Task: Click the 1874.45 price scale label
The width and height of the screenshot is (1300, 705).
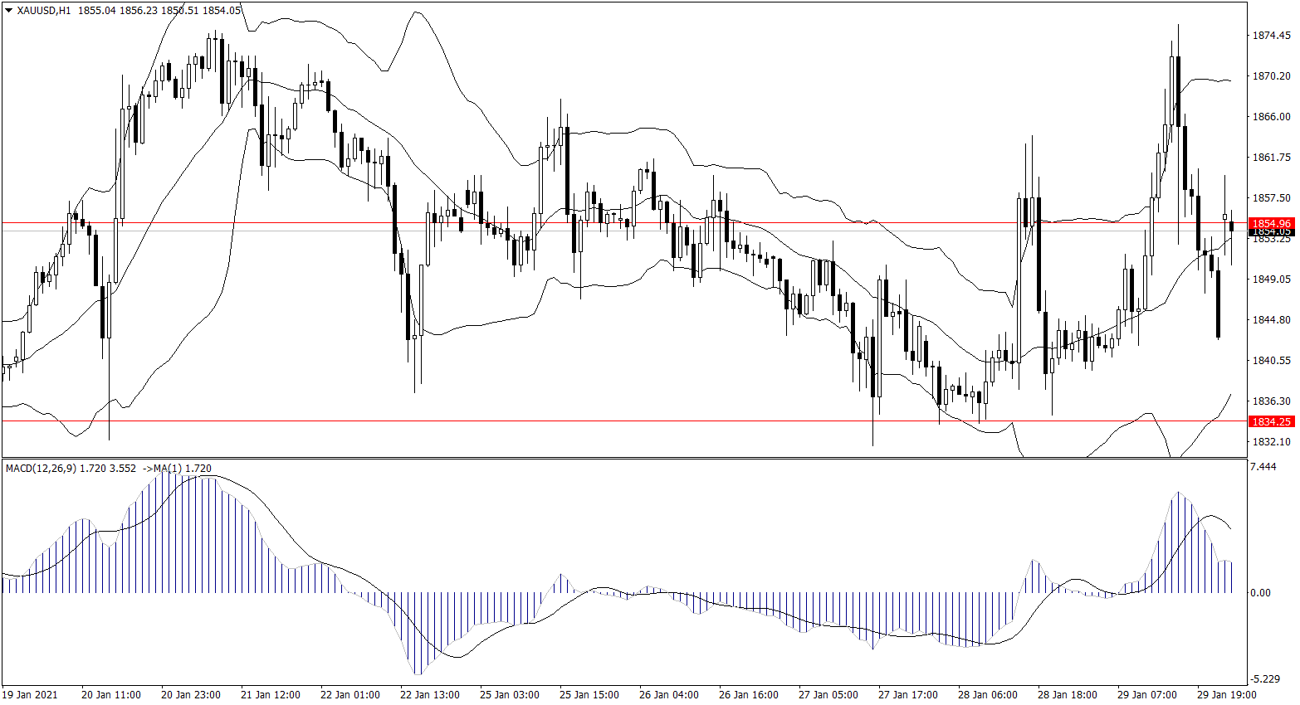Action: pos(1271,36)
